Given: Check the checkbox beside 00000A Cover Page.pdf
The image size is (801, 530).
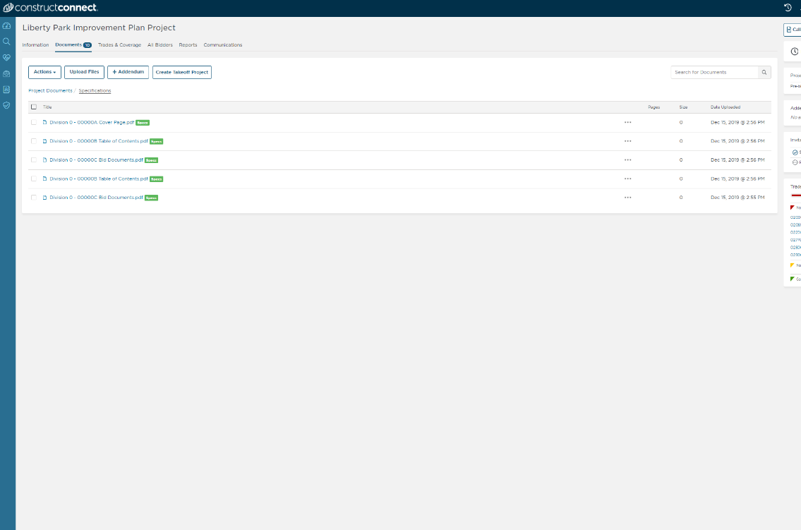Looking at the screenshot, I should tap(33, 121).
